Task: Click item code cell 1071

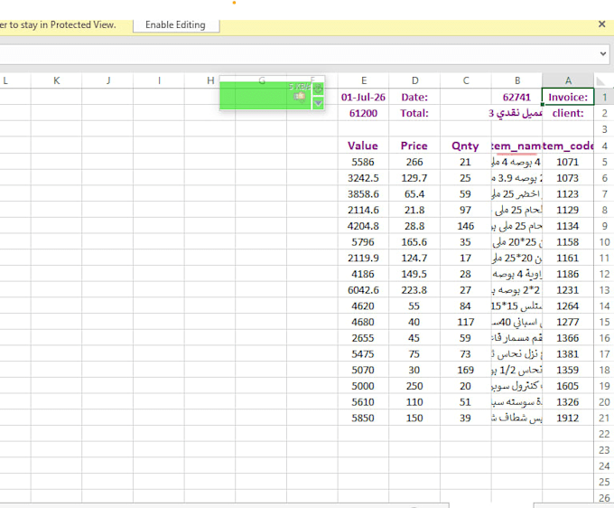Action: click(x=568, y=162)
